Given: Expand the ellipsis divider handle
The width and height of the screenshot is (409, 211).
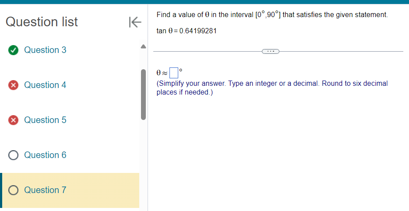Looking at the screenshot, I should [x=271, y=51].
